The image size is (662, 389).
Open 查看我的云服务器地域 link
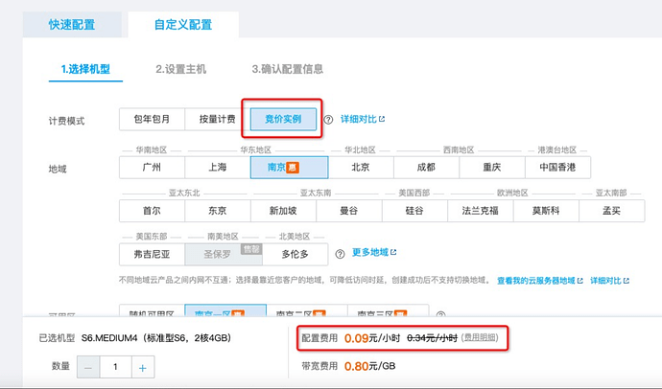click(539, 281)
